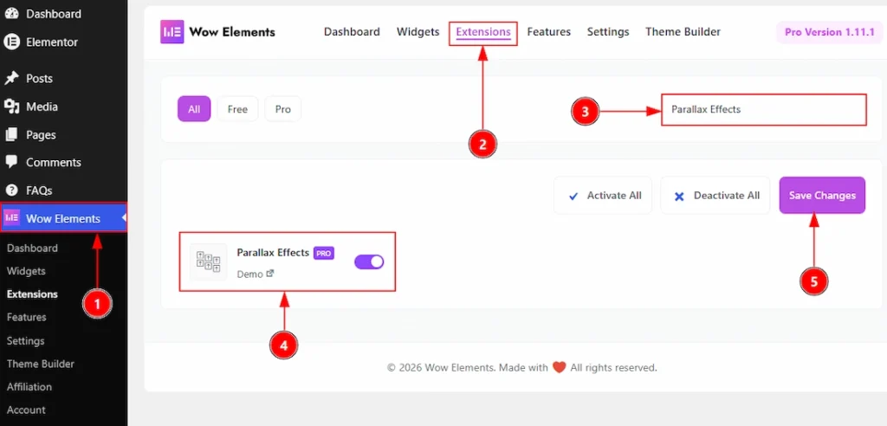Viewport: 887px width, 426px height.
Task: Select the Extensions tab in header
Action: 483,32
